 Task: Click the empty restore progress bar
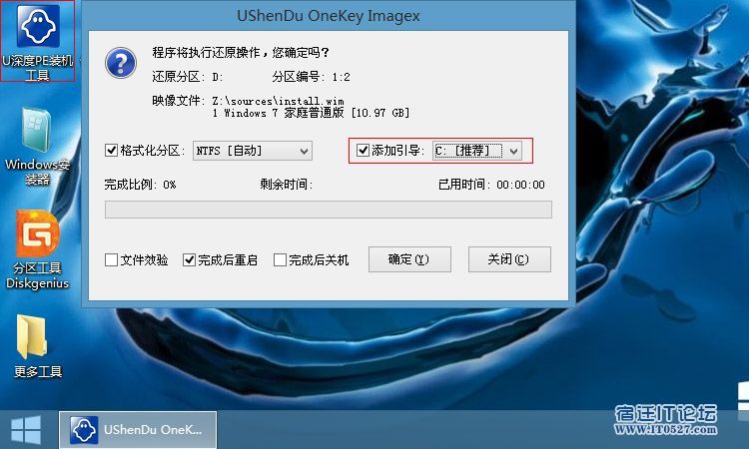[x=329, y=210]
